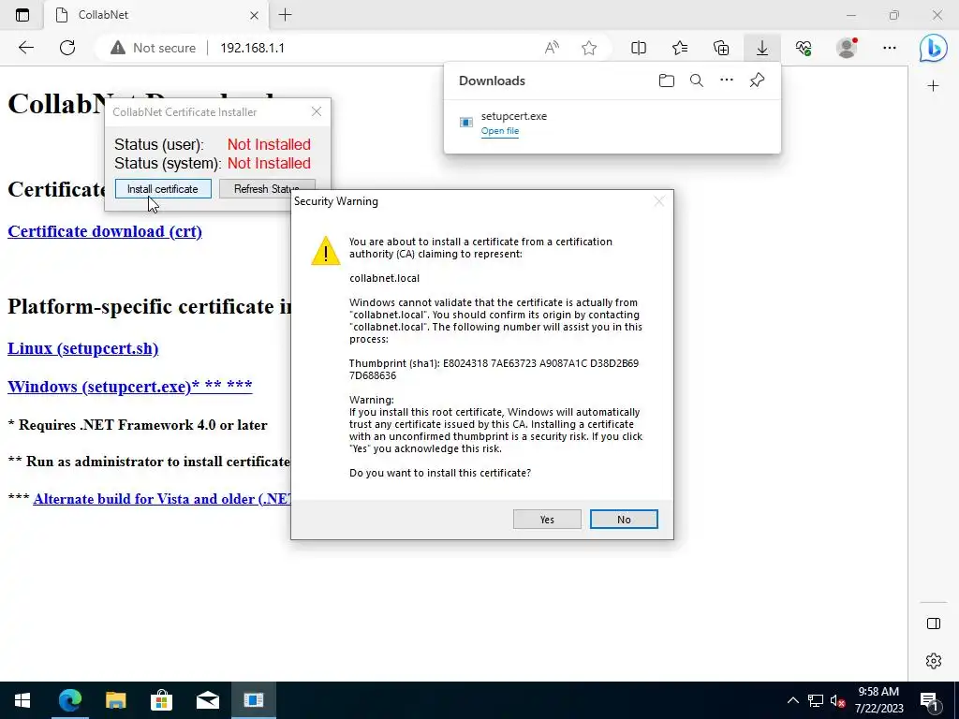
Task: Click Windows (setupcert.exe) link
Action: pyautogui.click(x=129, y=387)
